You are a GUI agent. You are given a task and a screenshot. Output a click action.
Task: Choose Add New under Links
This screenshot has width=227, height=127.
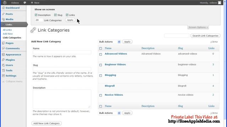(x=8, y=34)
